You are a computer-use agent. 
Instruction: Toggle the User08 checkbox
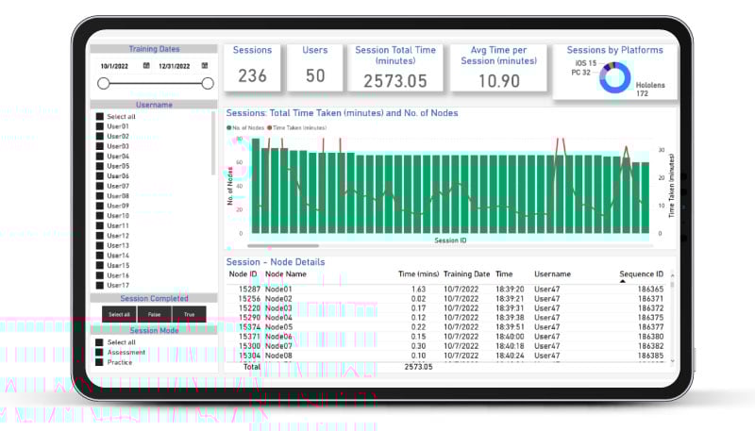click(x=100, y=196)
